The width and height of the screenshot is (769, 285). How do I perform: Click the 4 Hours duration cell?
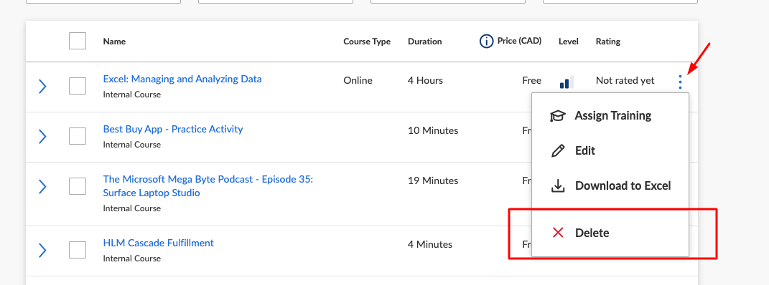click(425, 81)
